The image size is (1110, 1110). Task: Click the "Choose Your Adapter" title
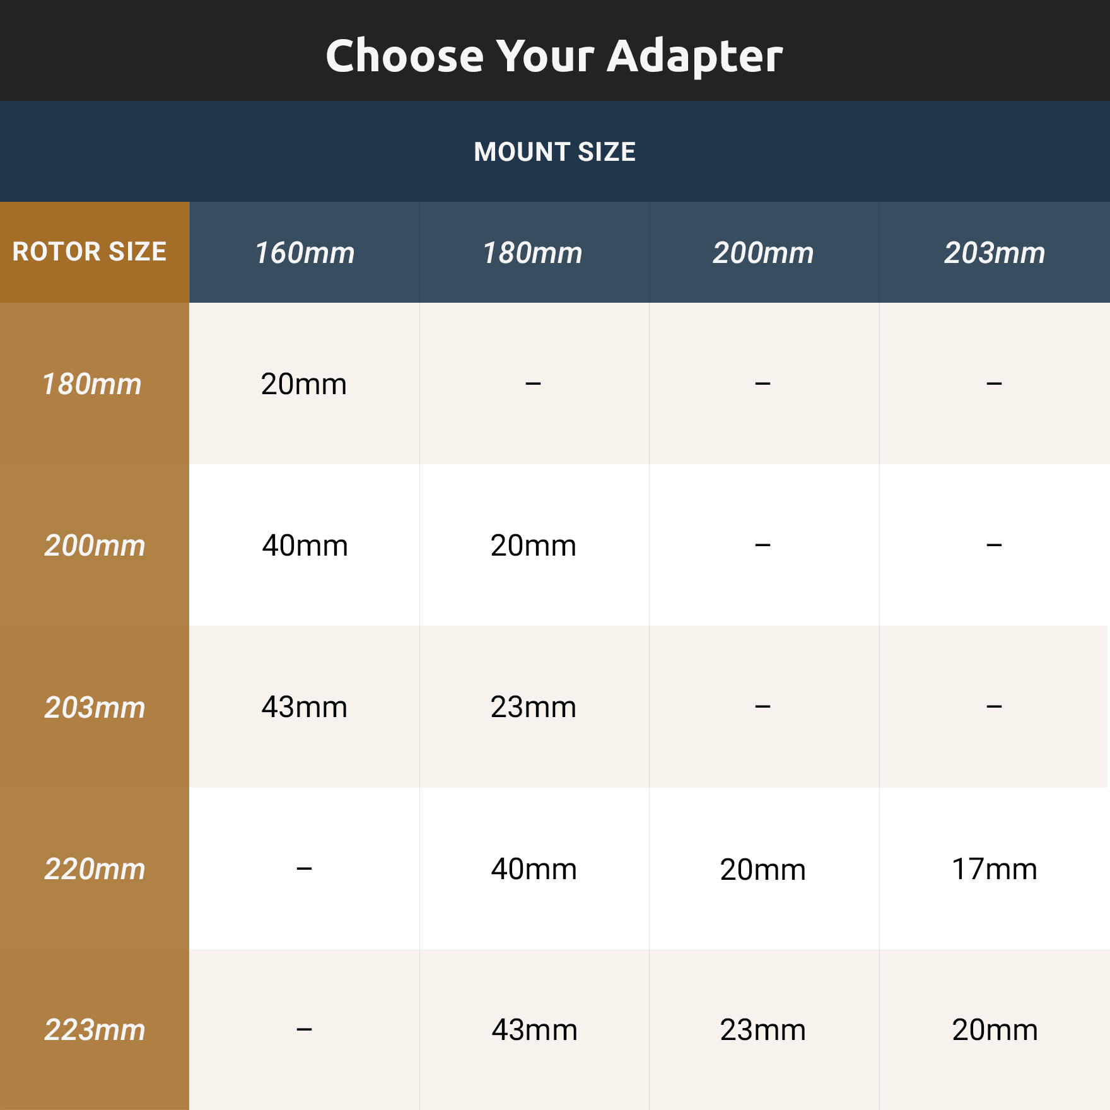554,56
